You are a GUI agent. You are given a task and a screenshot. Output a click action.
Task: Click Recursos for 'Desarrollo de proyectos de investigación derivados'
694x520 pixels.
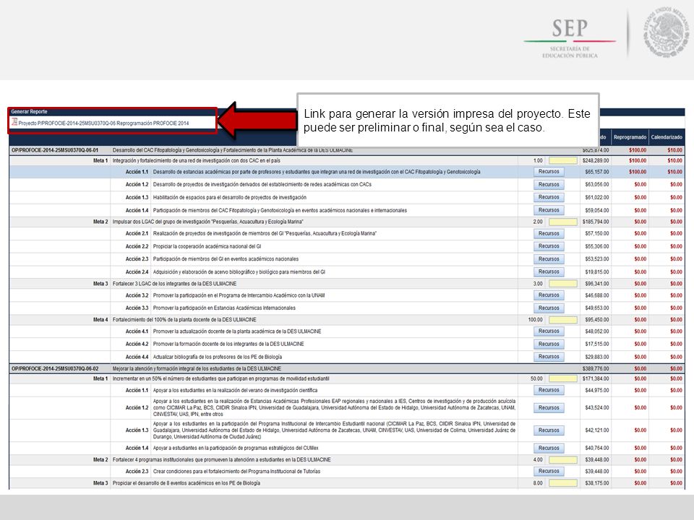tap(549, 184)
